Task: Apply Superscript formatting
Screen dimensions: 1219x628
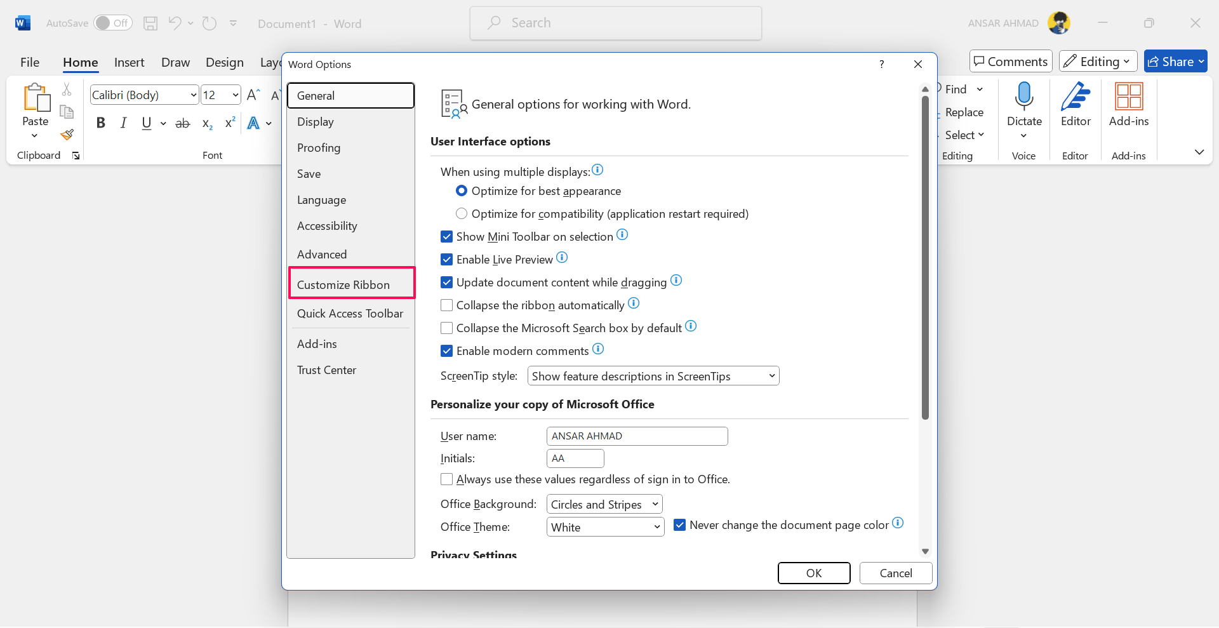Action: coord(230,123)
